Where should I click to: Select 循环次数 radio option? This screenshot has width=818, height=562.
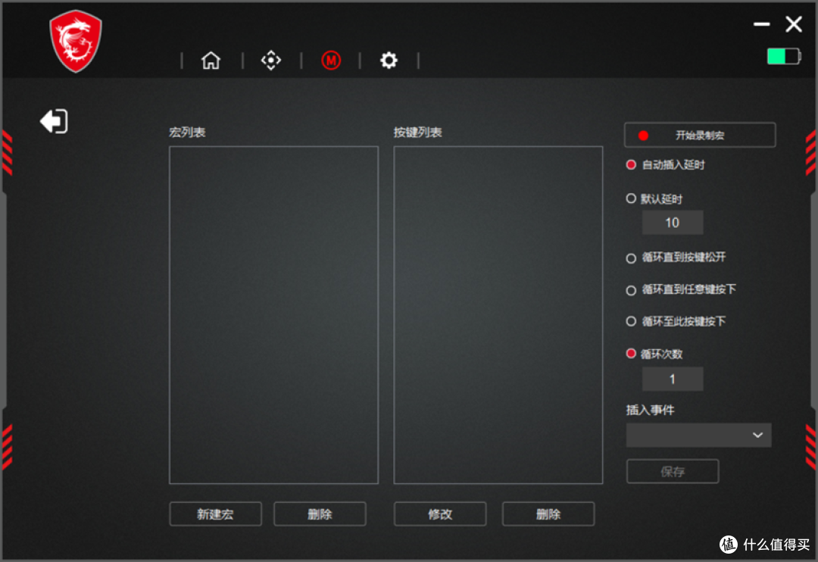[631, 354]
